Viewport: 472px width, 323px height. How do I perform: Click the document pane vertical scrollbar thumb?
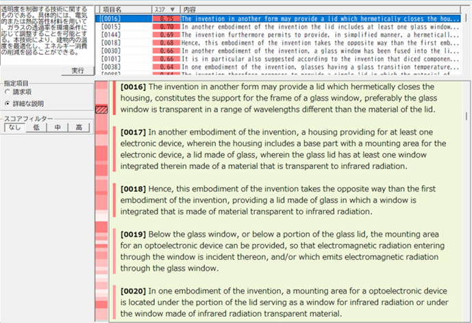[467, 116]
